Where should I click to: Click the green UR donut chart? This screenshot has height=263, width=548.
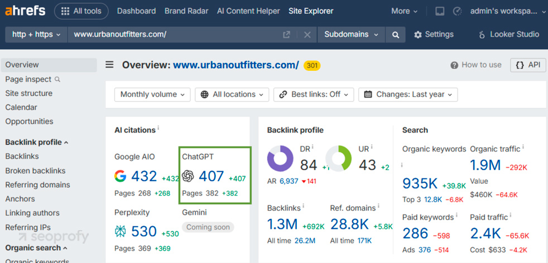tap(338, 159)
